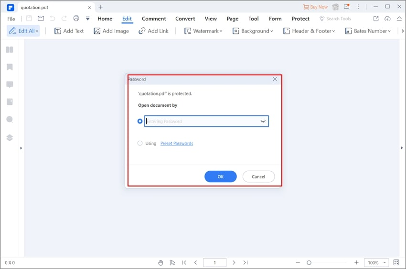The width and height of the screenshot is (406, 269).
Task: Click the Search Tools box
Action: pos(335,19)
